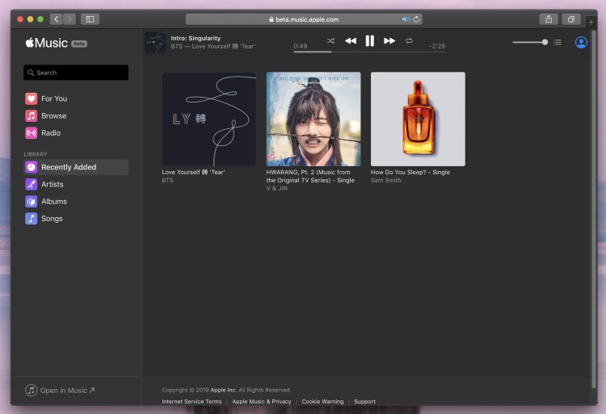606x414 pixels.
Task: Click HWARANG, Pt. 2 album title
Action: point(310,176)
